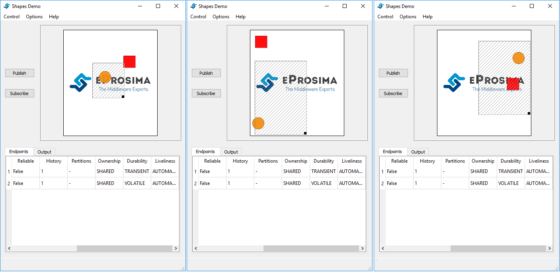Click Publish button in middle Shapes Demo window
Viewport: 560px width, 272px height.
(x=206, y=73)
